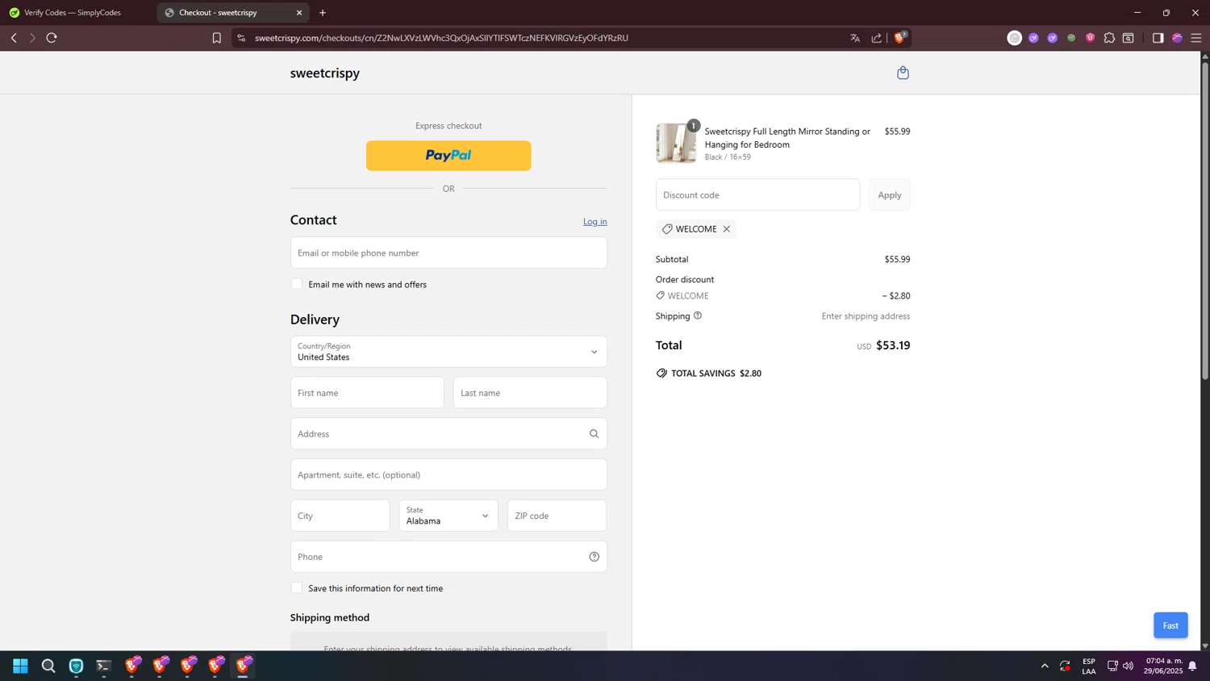
Task: Click the ZIP code field
Action: point(557,516)
